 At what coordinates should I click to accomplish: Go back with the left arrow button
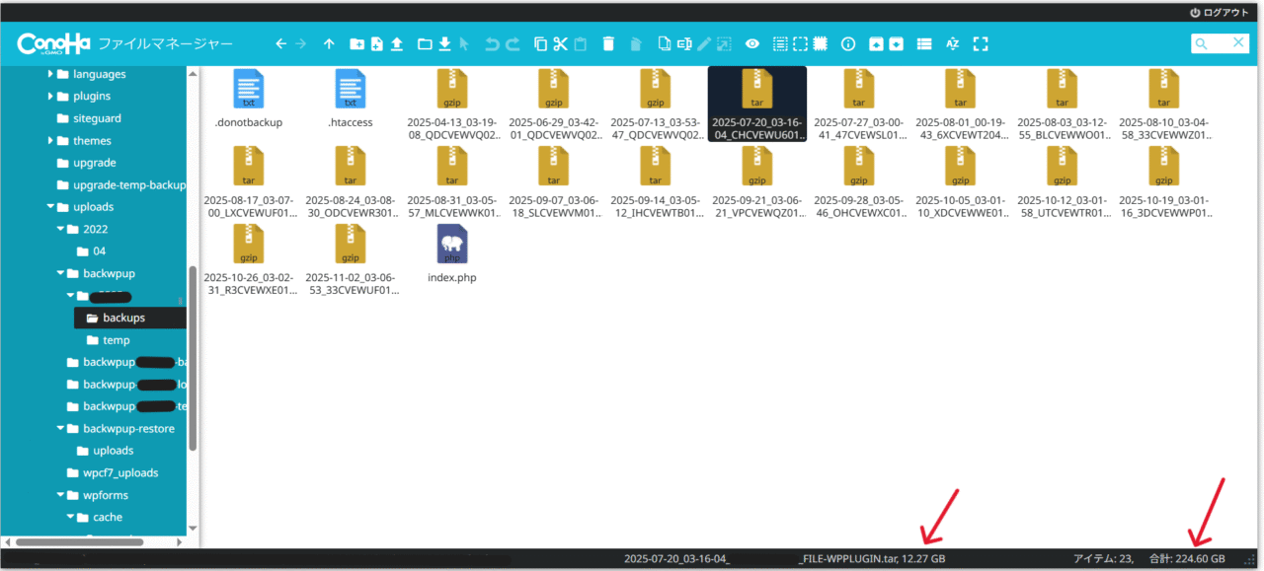coord(280,44)
